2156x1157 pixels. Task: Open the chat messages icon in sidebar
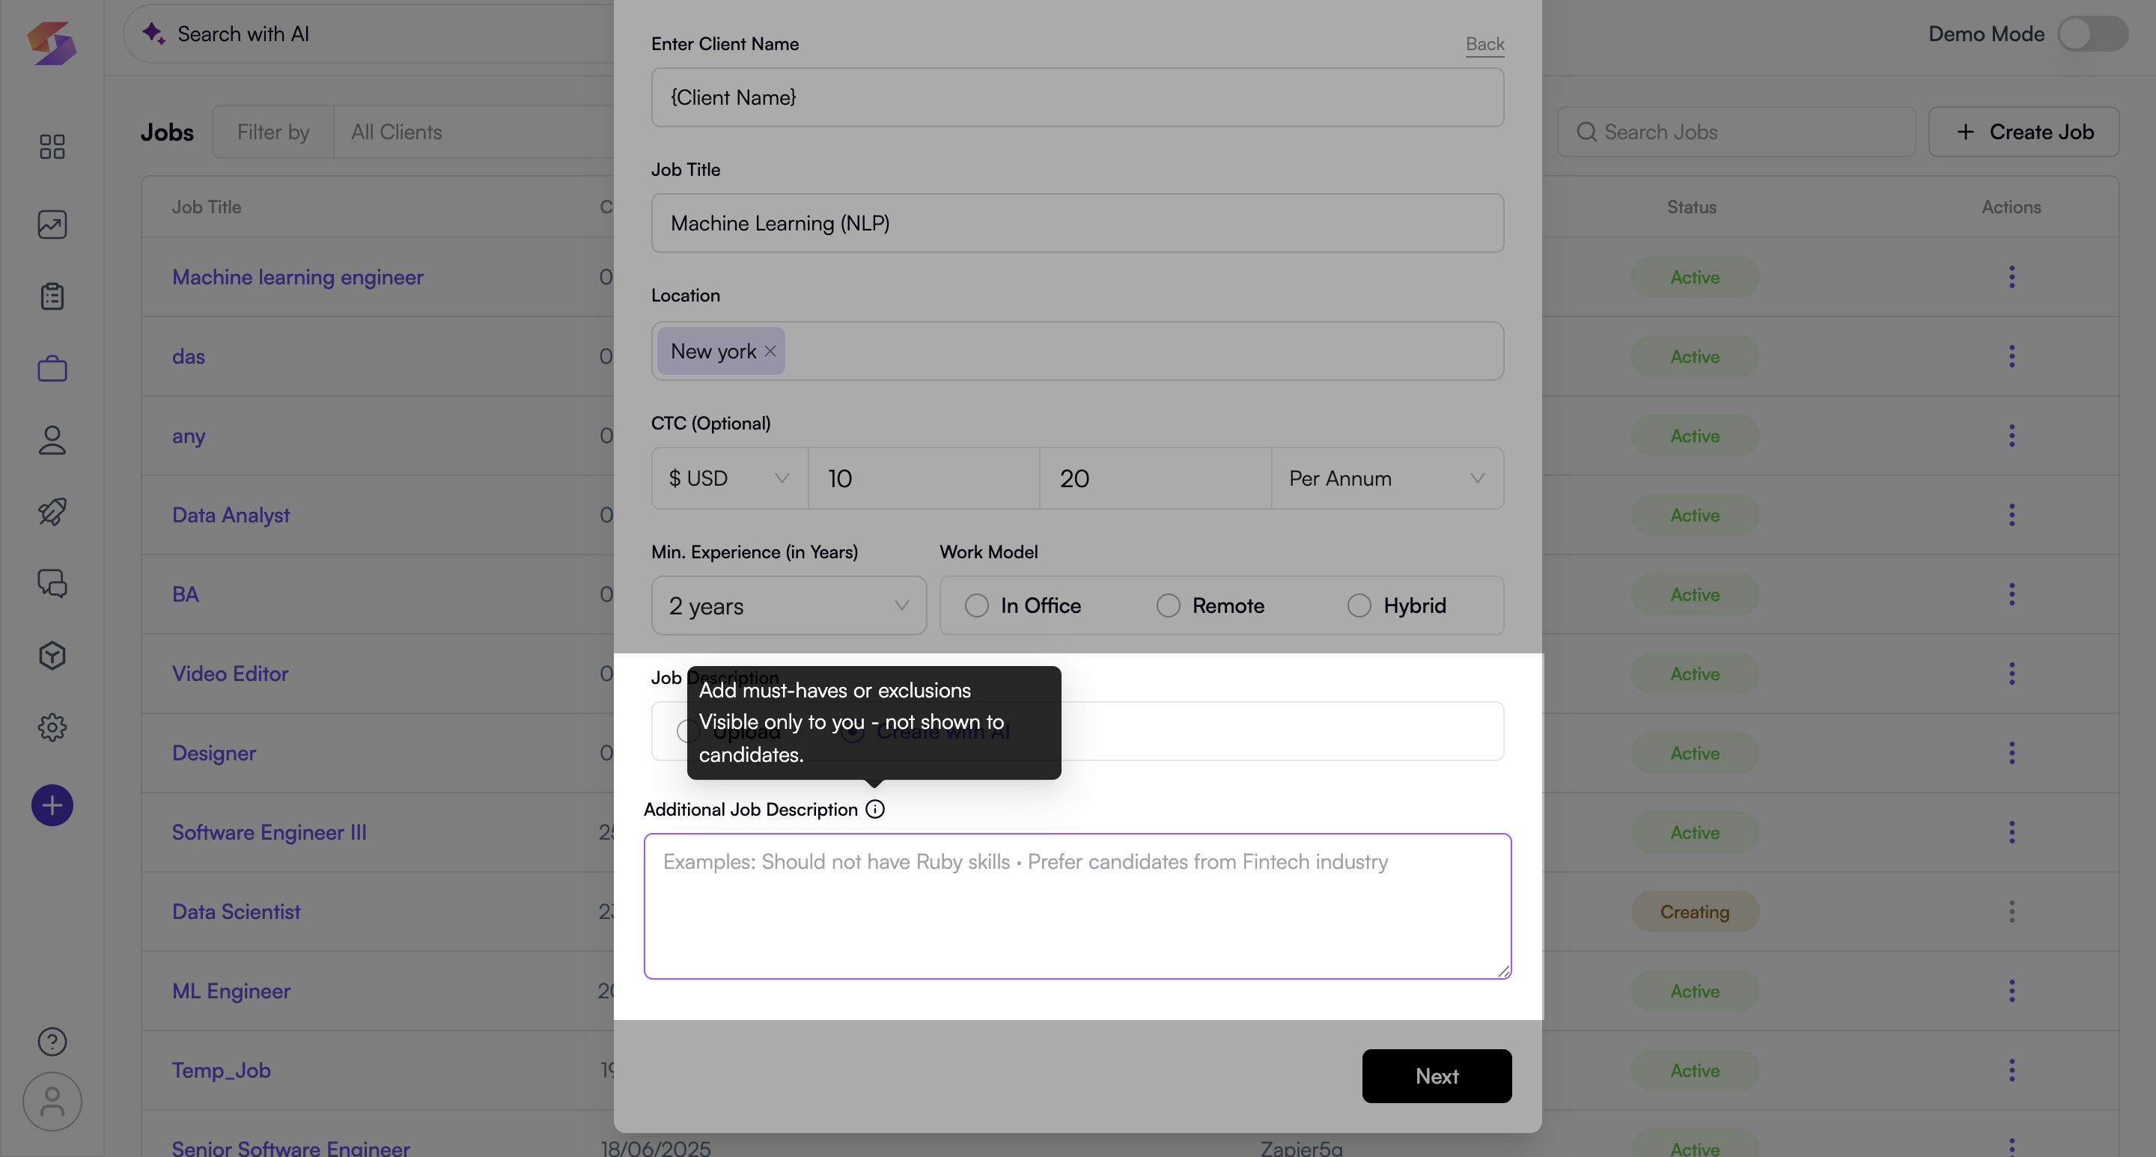point(52,583)
